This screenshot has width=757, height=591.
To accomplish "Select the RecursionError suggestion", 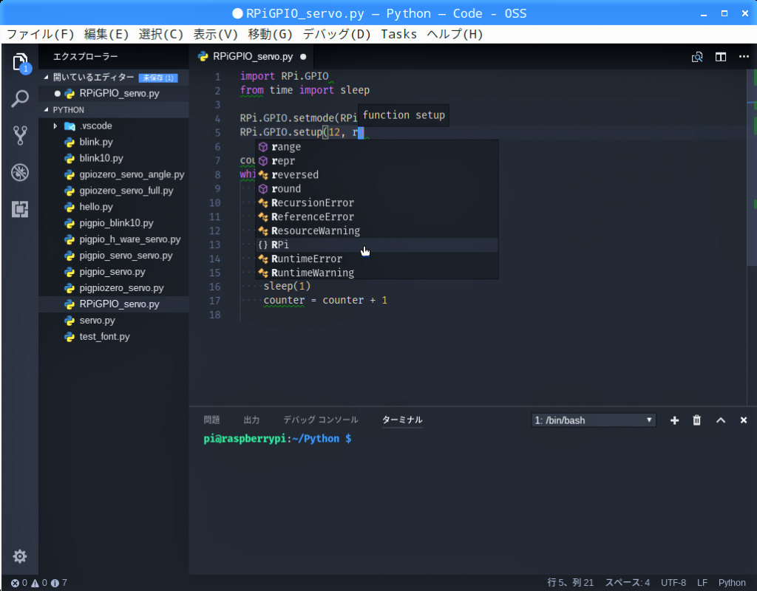I will (x=376, y=202).
